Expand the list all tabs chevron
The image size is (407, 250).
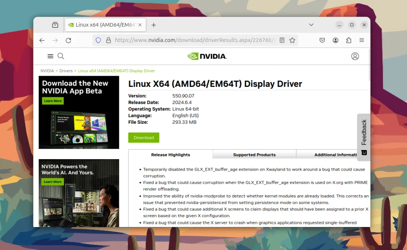point(311,25)
